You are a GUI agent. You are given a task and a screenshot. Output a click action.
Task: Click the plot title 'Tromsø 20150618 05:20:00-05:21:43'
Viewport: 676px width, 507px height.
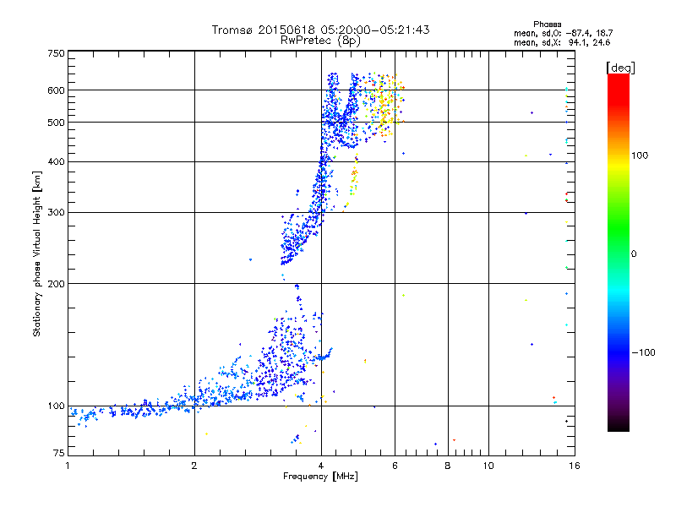pyautogui.click(x=320, y=30)
